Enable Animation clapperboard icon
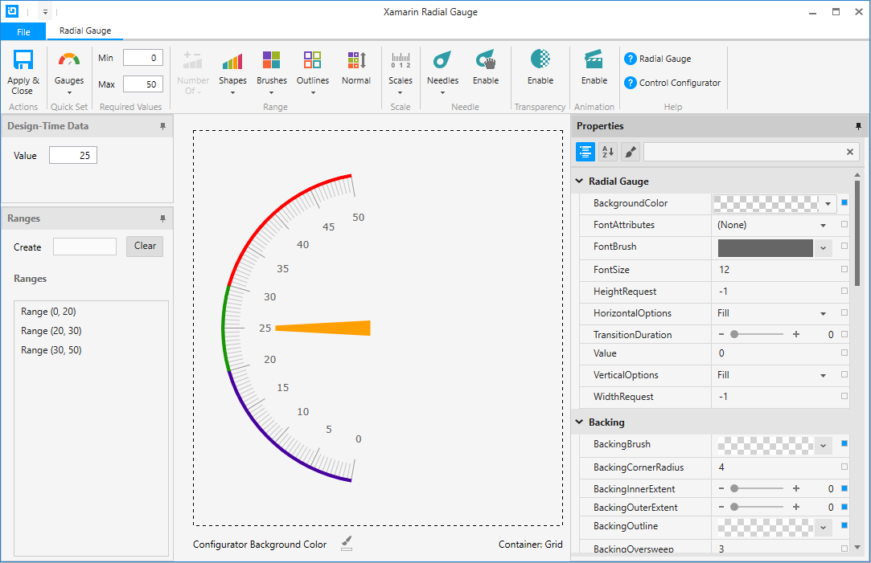 [x=594, y=59]
